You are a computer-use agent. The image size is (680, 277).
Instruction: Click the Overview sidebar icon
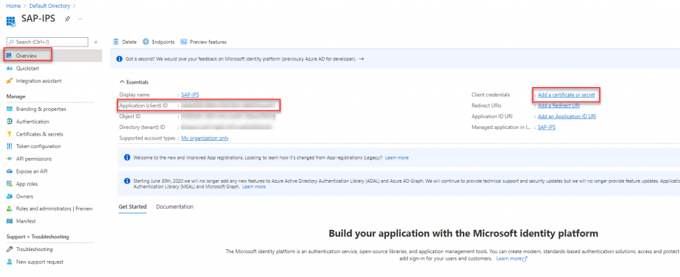(x=9, y=56)
